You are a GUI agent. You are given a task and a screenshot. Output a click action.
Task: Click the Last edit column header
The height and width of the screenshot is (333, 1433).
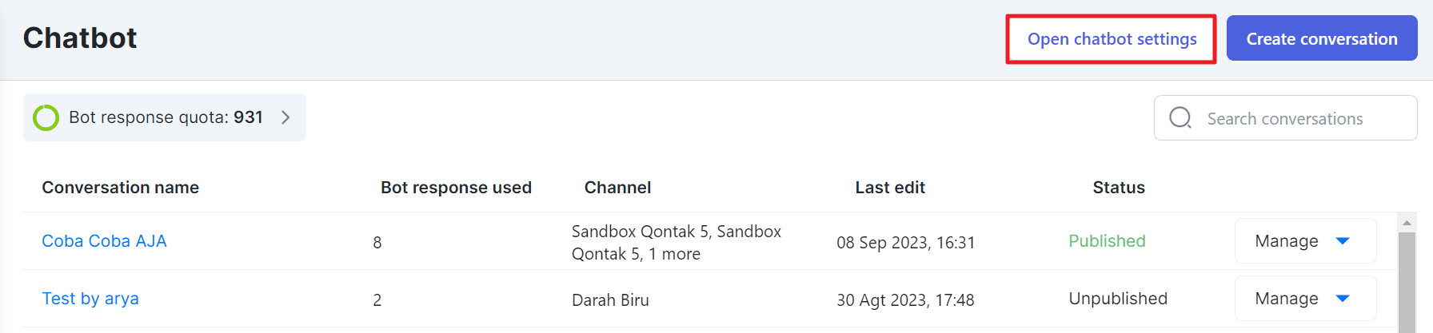click(x=890, y=188)
